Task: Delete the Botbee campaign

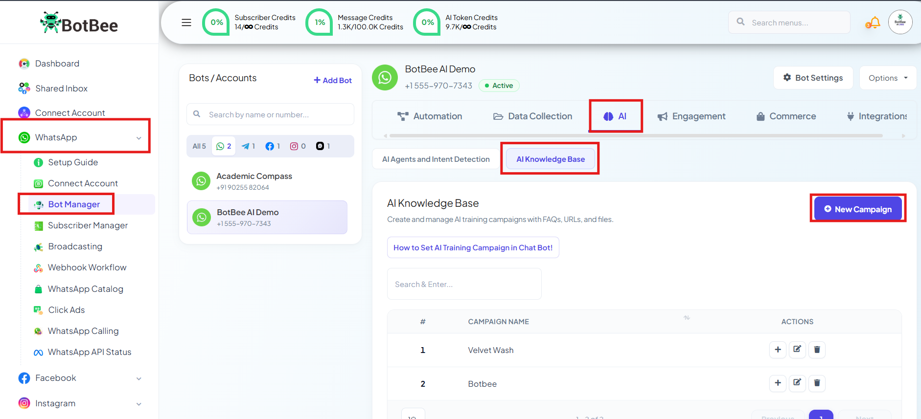Action: [817, 383]
